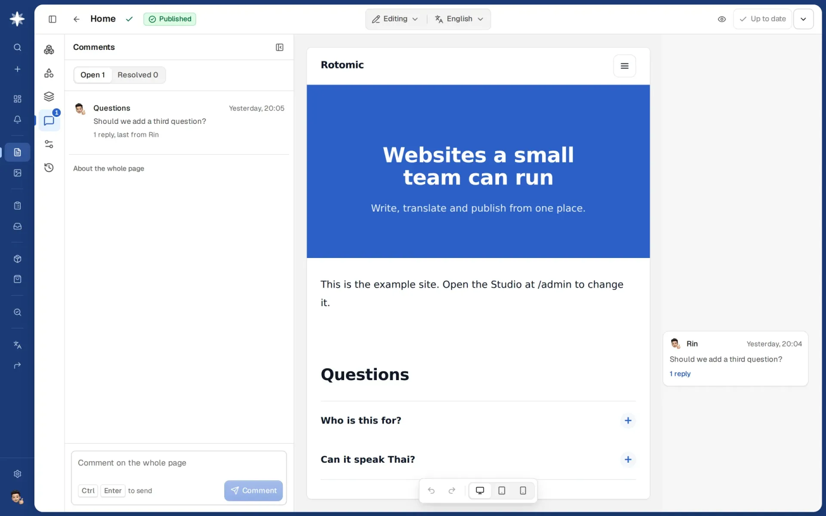This screenshot has height=516, width=826.
Task: Open the '1 reply' link on Rin's comment
Action: [680, 374]
